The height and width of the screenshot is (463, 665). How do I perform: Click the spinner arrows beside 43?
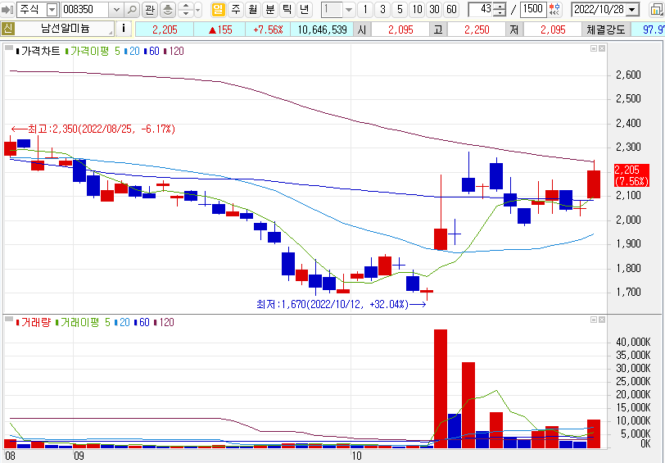(x=501, y=9)
